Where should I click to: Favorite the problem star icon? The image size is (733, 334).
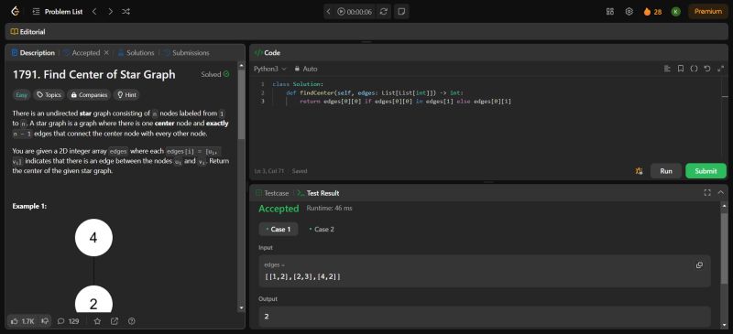tap(97, 321)
